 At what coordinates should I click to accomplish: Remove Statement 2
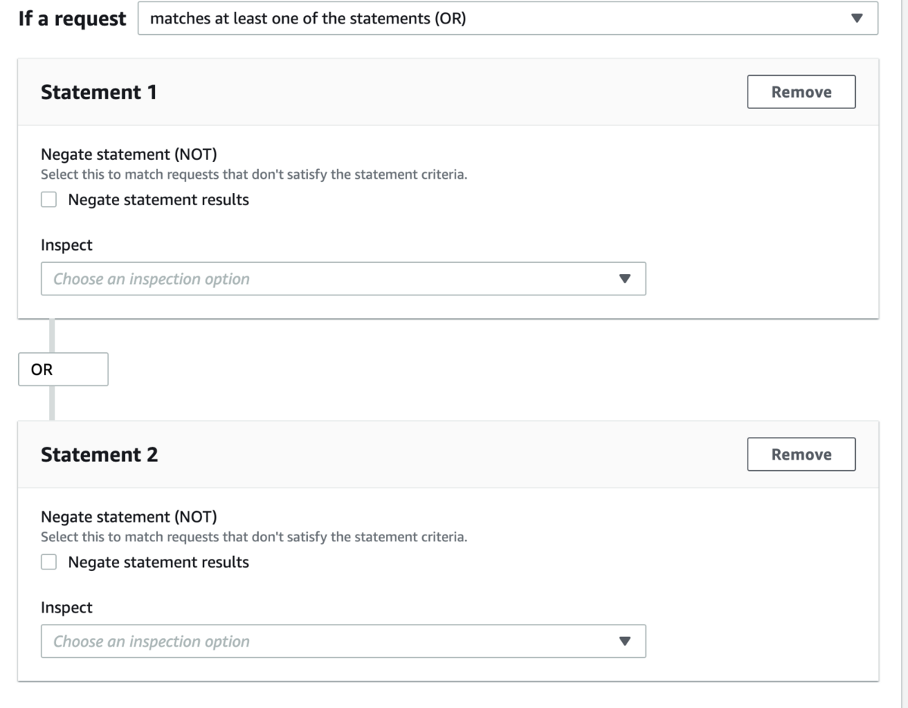click(x=801, y=454)
